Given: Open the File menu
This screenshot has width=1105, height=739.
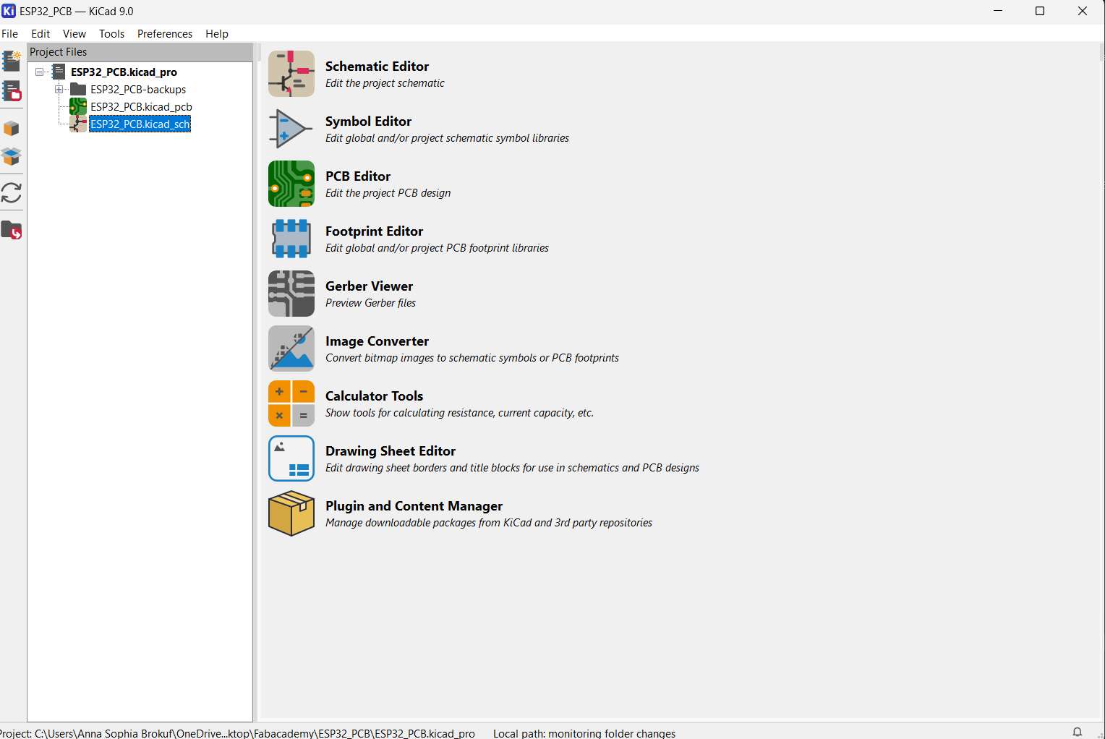Looking at the screenshot, I should pos(9,34).
